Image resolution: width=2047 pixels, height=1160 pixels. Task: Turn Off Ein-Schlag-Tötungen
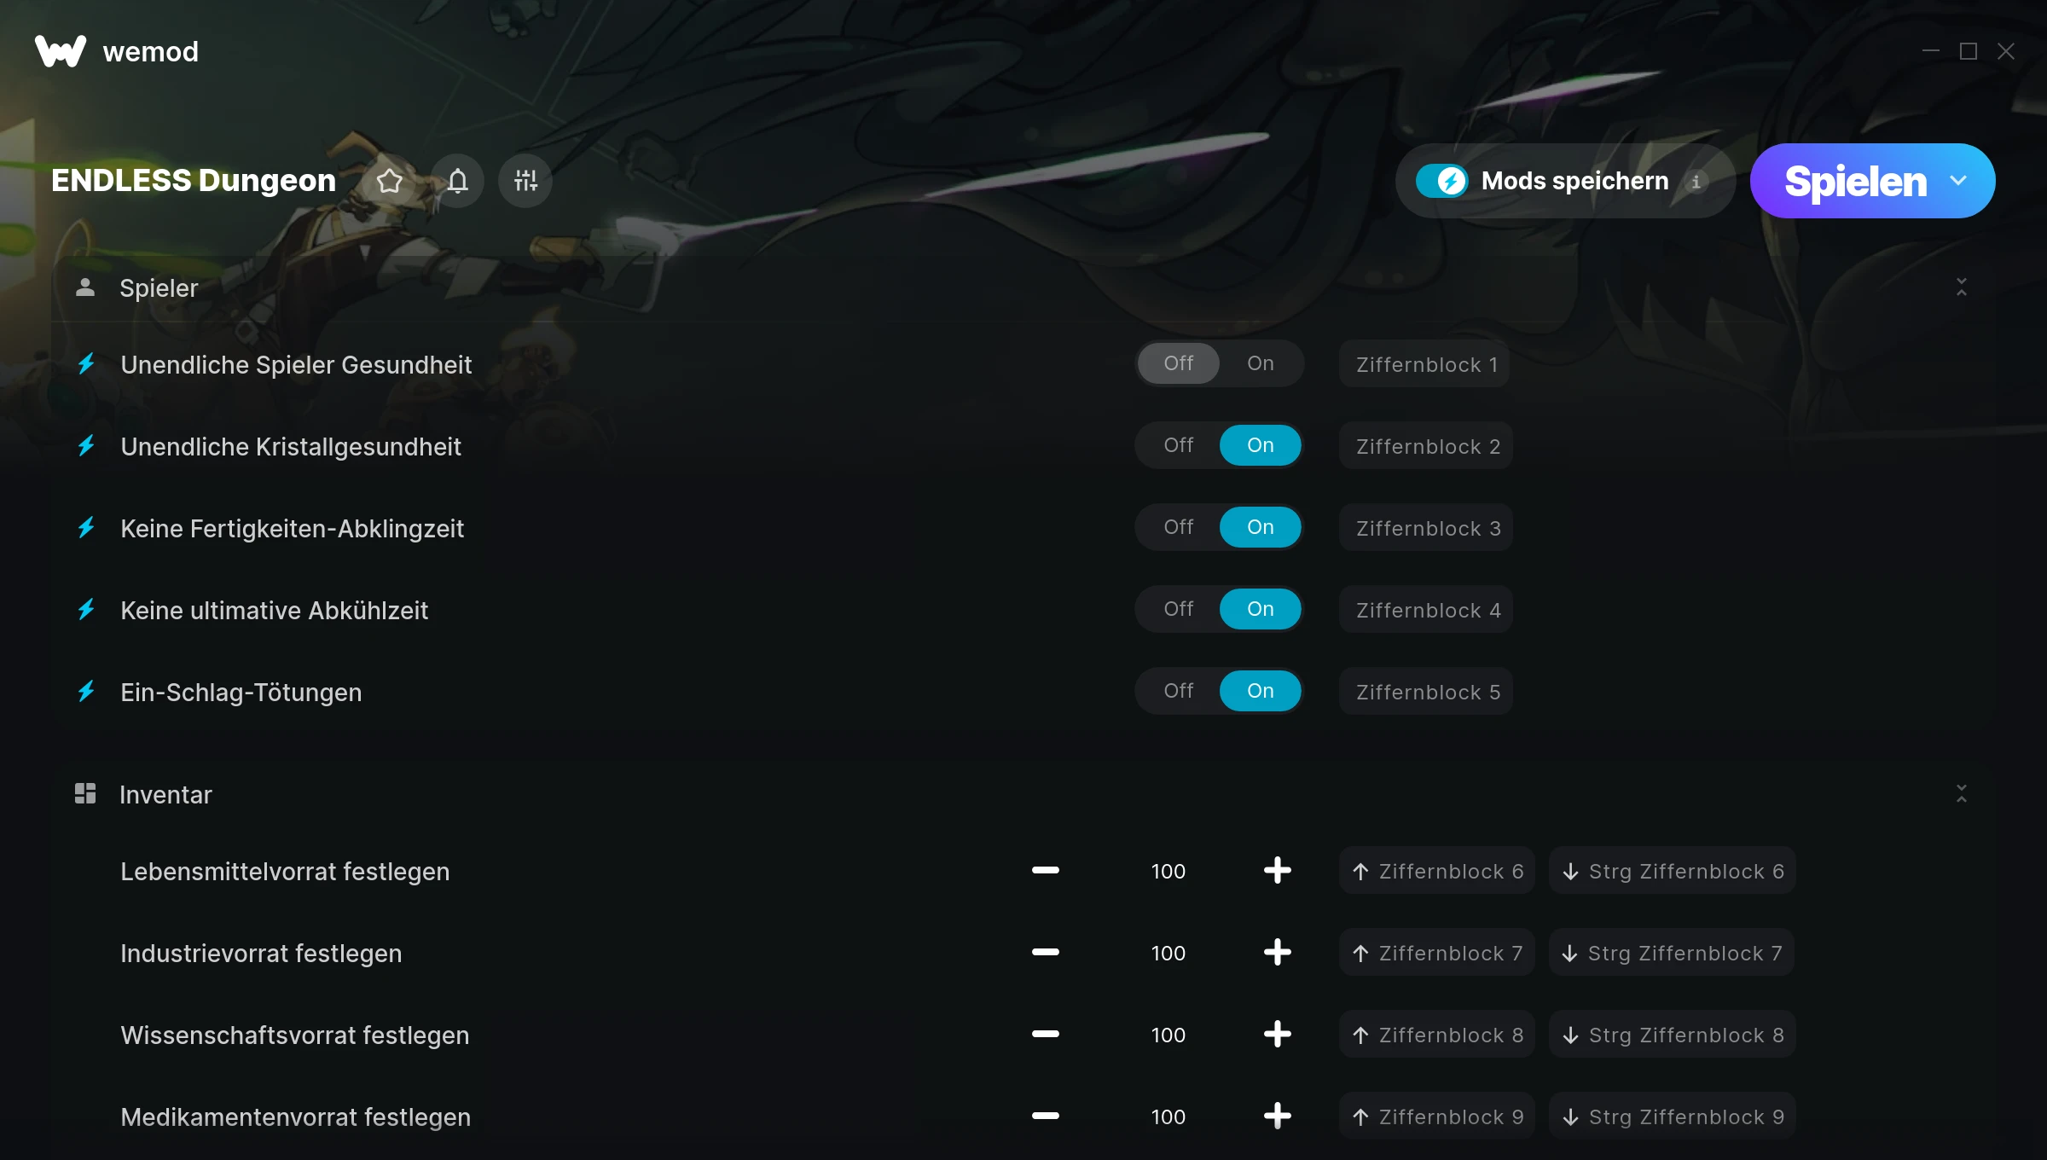pos(1179,691)
